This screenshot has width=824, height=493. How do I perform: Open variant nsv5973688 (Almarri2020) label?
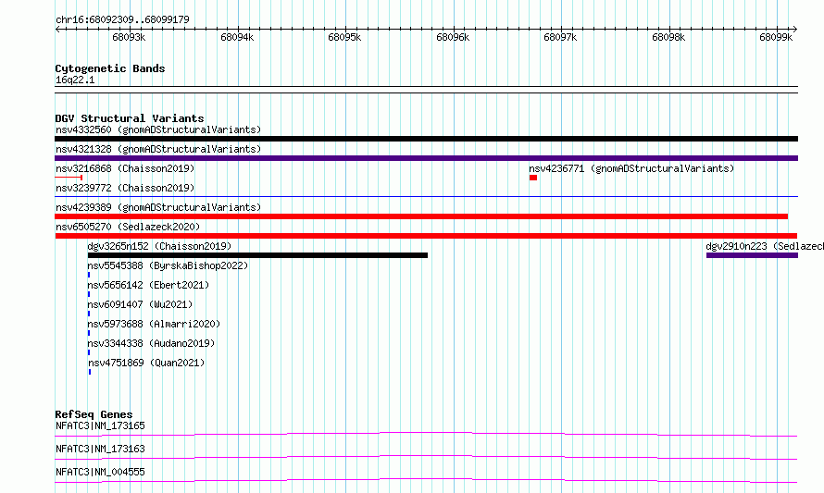tap(154, 324)
